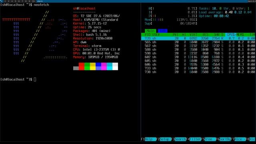This screenshot has height=144, width=256.
Task: Click the neofetch command text at the prompt
Action: coord(41,5)
